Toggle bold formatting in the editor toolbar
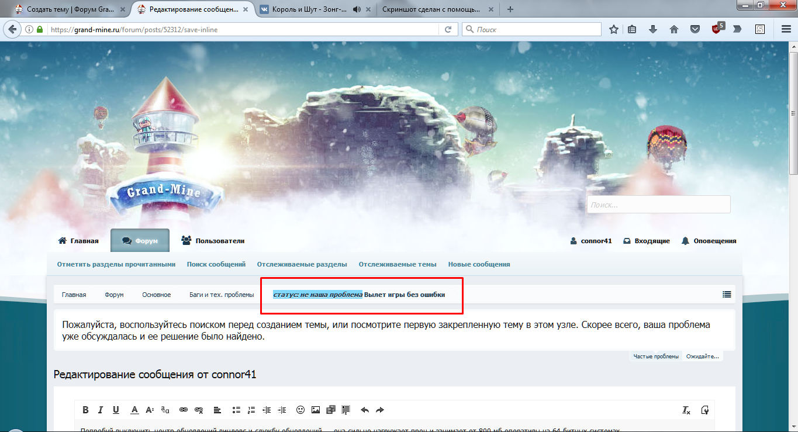Image resolution: width=798 pixels, height=432 pixels. coord(85,410)
